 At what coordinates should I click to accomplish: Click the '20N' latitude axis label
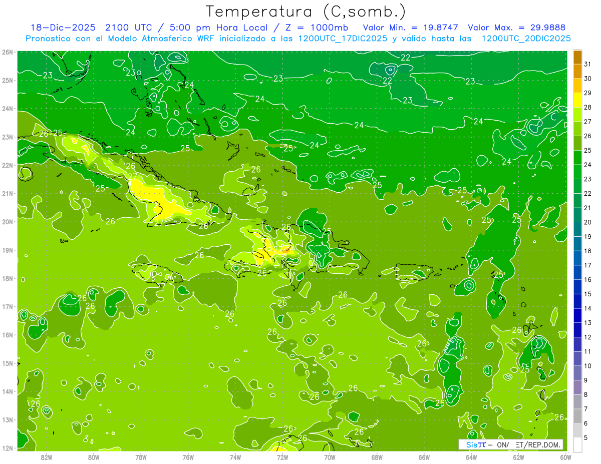coord(8,222)
